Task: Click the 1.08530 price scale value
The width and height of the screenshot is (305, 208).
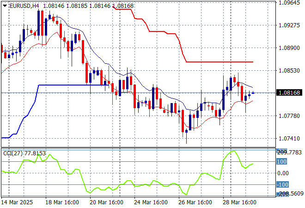Action: [x=289, y=70]
